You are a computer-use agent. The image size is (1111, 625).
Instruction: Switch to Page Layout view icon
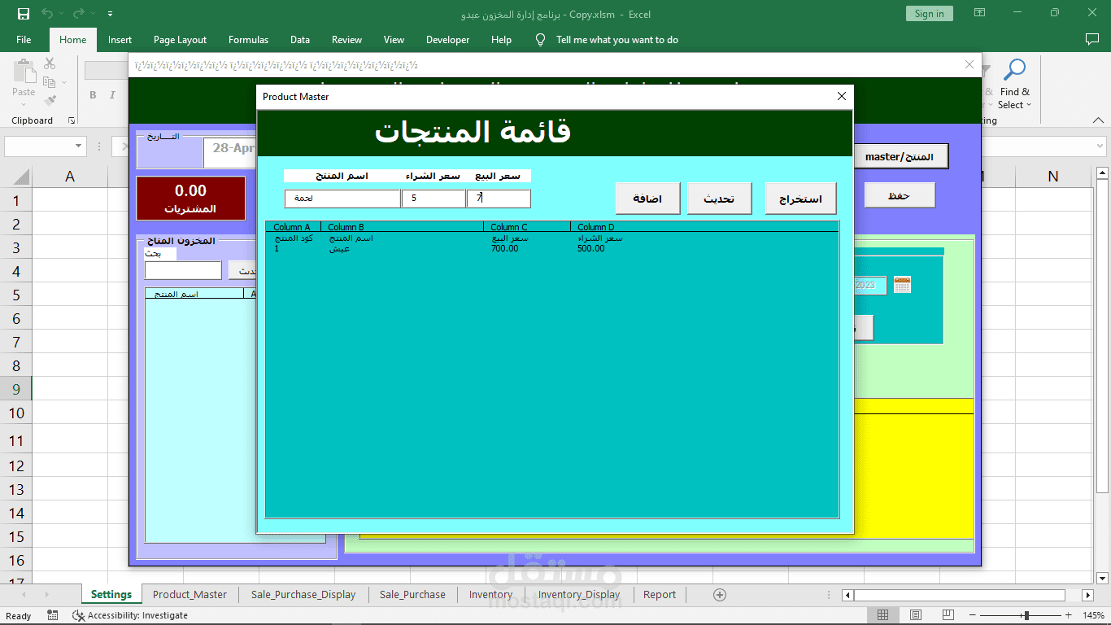point(916,615)
